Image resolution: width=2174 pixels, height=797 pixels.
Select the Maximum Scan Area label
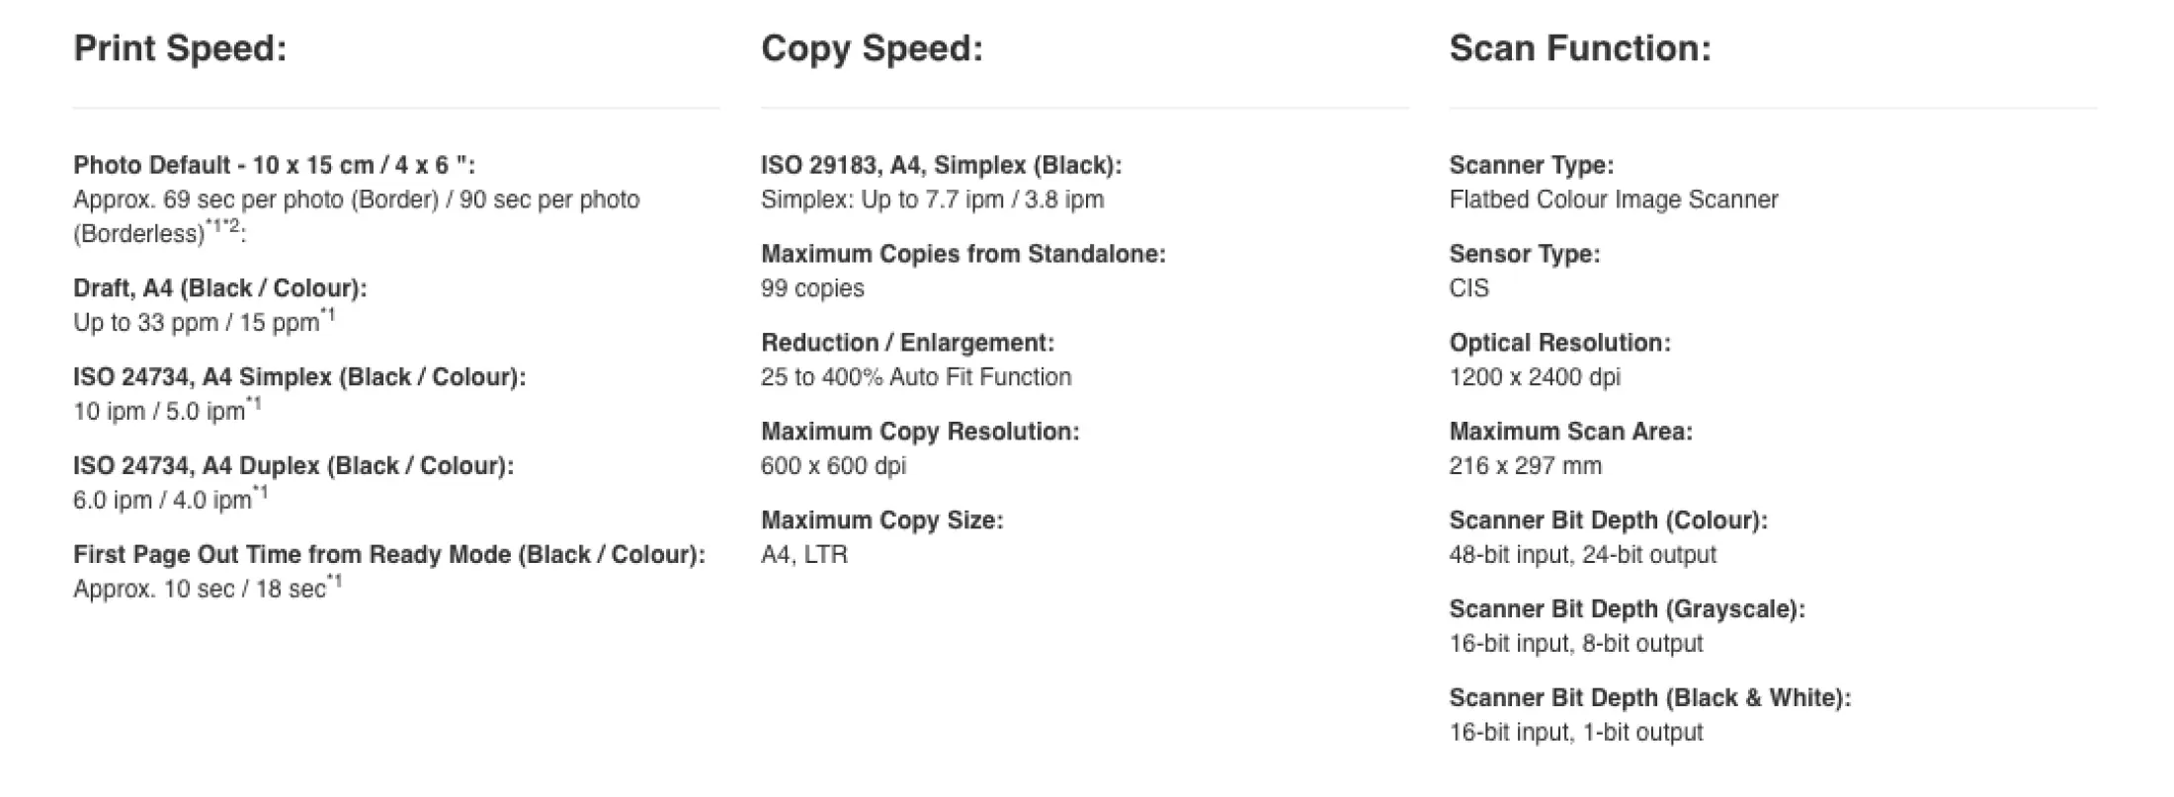(x=1570, y=432)
